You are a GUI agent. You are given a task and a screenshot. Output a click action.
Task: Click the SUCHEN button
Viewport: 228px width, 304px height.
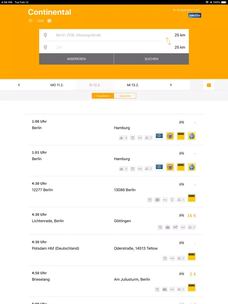click(x=151, y=59)
